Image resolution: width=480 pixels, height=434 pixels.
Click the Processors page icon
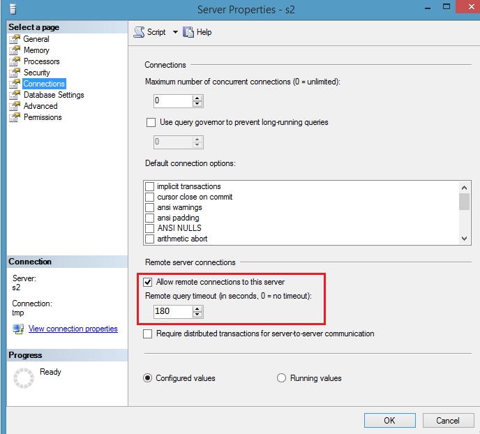click(15, 61)
